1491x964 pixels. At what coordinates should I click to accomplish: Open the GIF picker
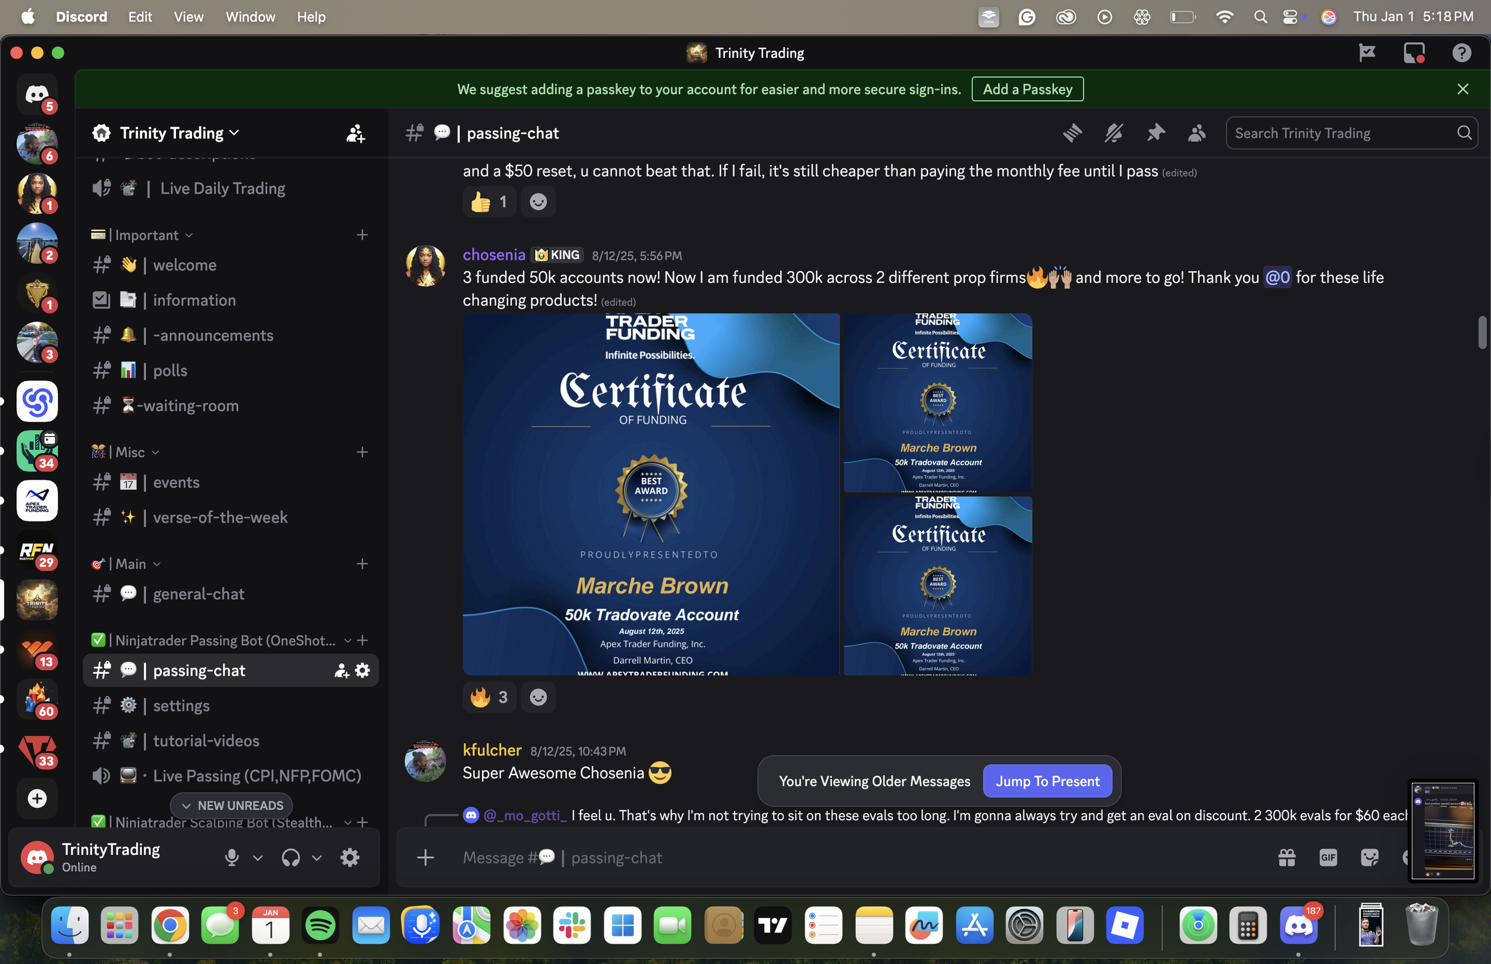(1329, 857)
